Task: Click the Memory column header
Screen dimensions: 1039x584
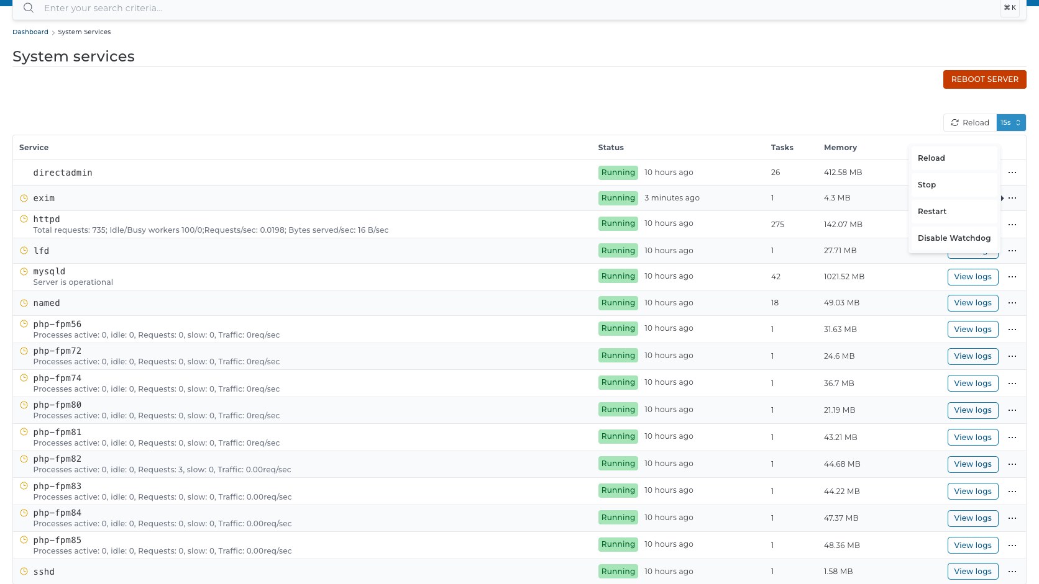Action: 840,148
